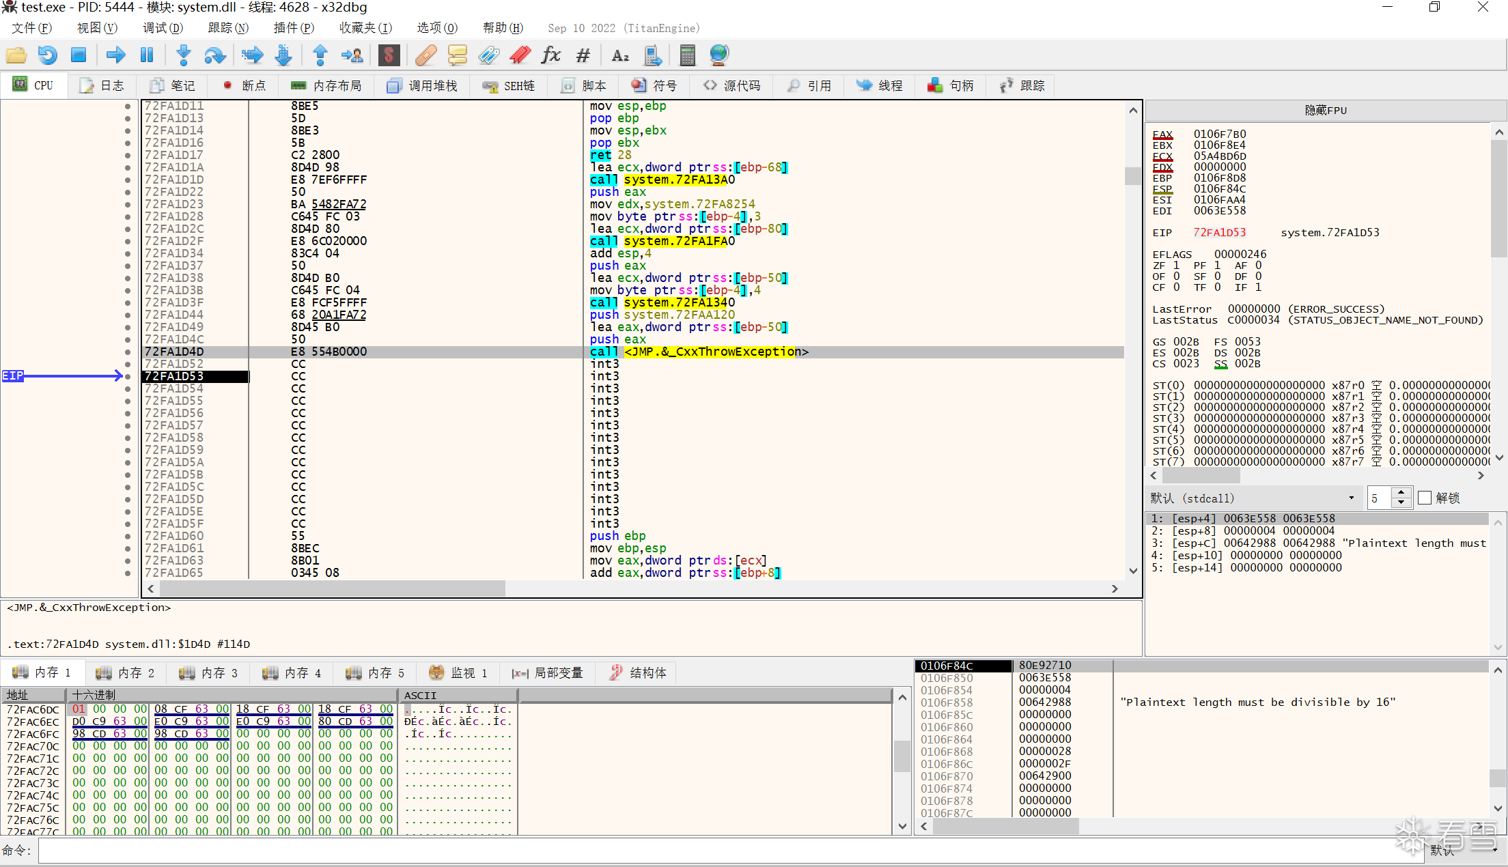This screenshot has height=867, width=1508.
Task: Toggle the 解锁 checkbox
Action: click(1425, 498)
